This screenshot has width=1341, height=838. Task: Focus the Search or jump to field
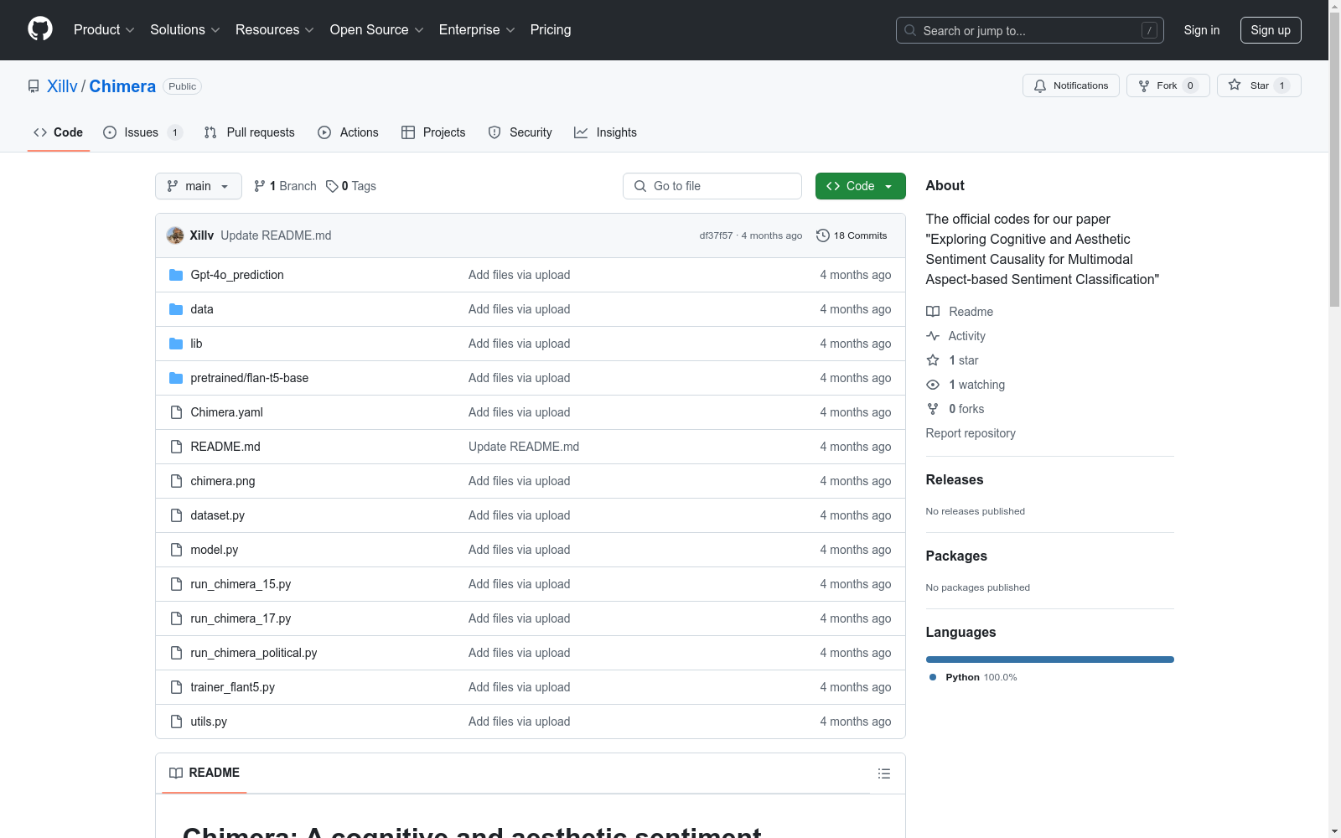[x=1029, y=30]
